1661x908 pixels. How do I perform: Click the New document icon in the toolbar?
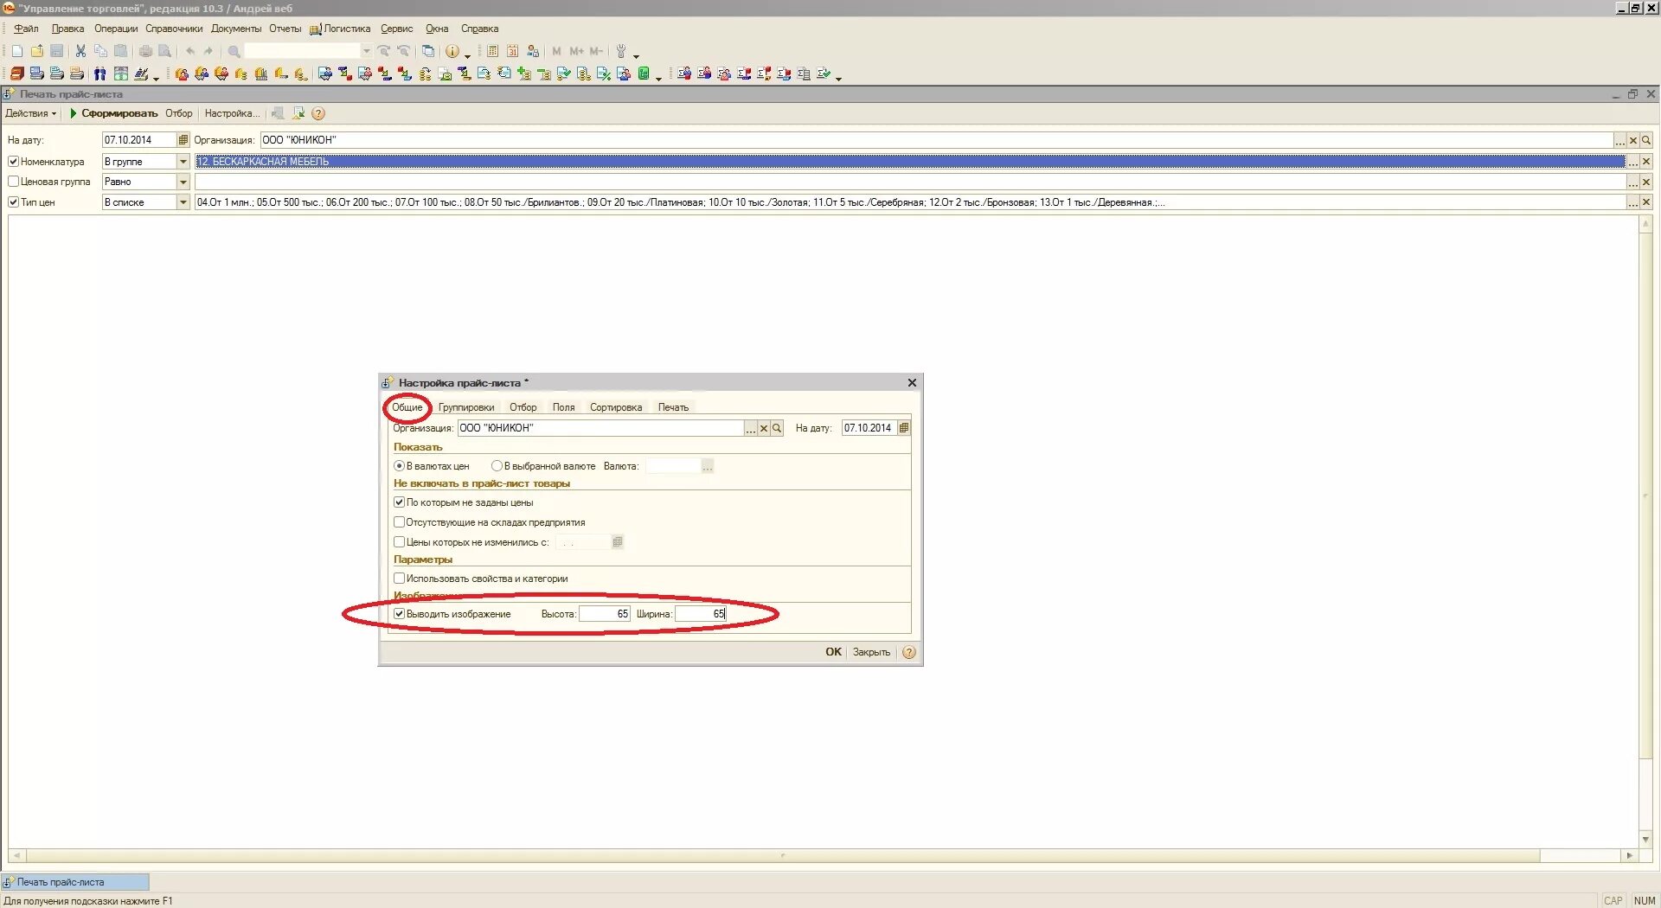click(17, 51)
